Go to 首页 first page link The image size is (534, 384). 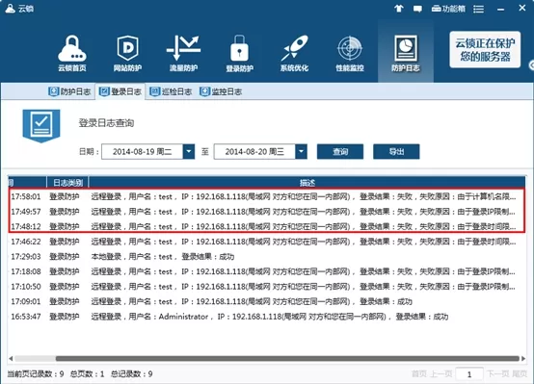[x=418, y=374]
